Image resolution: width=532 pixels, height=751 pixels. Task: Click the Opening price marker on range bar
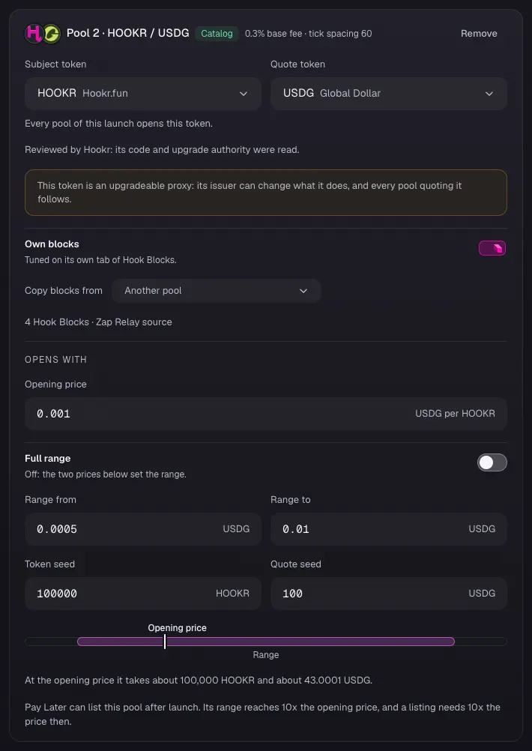[x=165, y=642]
